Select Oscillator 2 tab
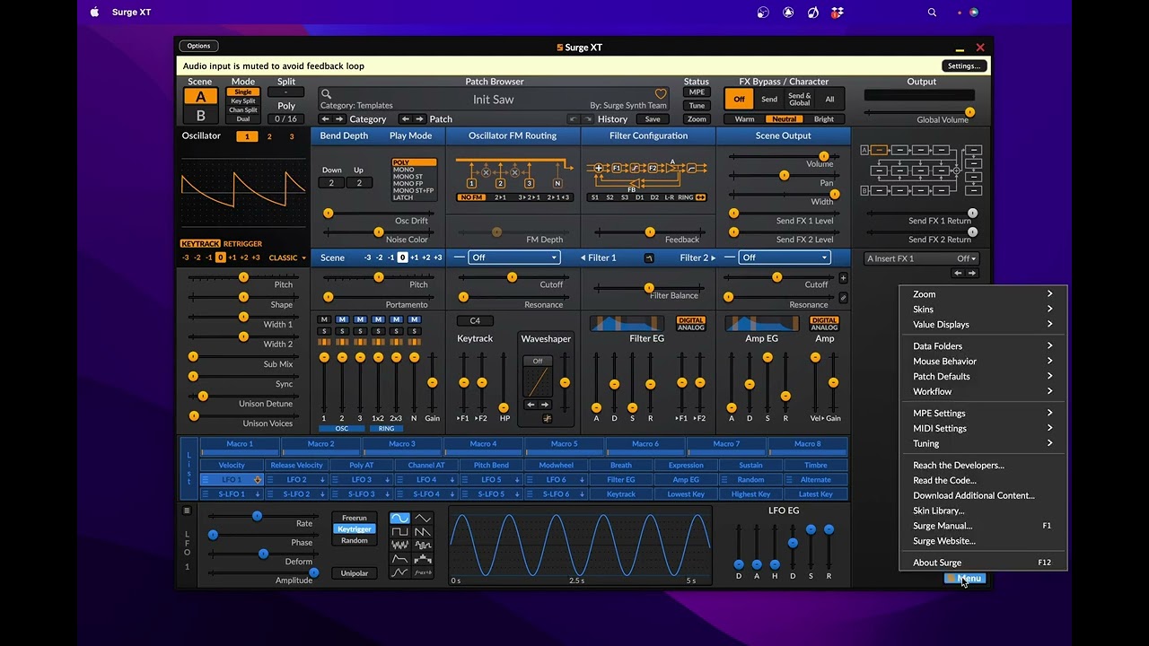Image resolution: width=1149 pixels, height=646 pixels. tap(269, 136)
